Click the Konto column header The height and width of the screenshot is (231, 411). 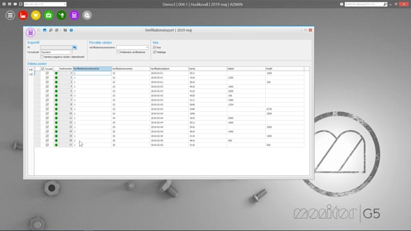[x=207, y=69]
